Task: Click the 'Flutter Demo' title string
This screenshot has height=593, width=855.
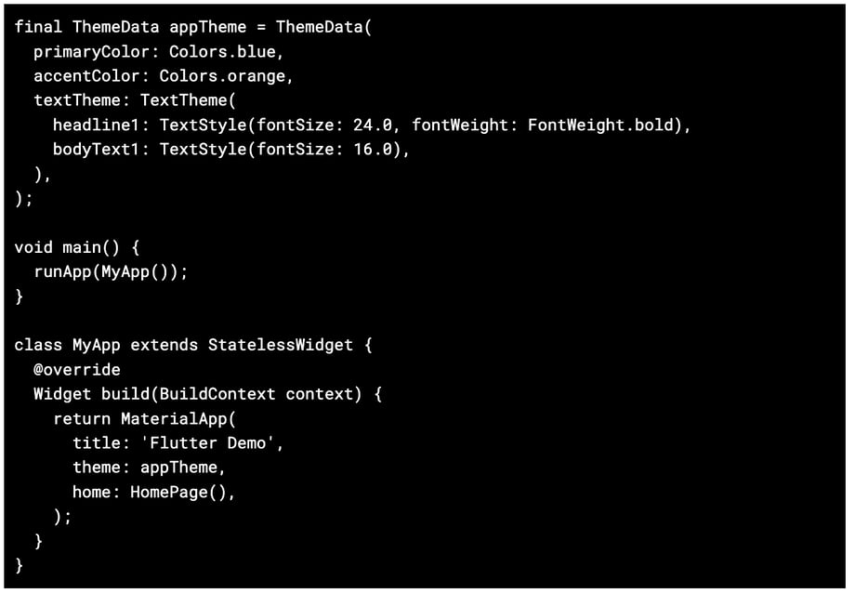Action: 212,442
